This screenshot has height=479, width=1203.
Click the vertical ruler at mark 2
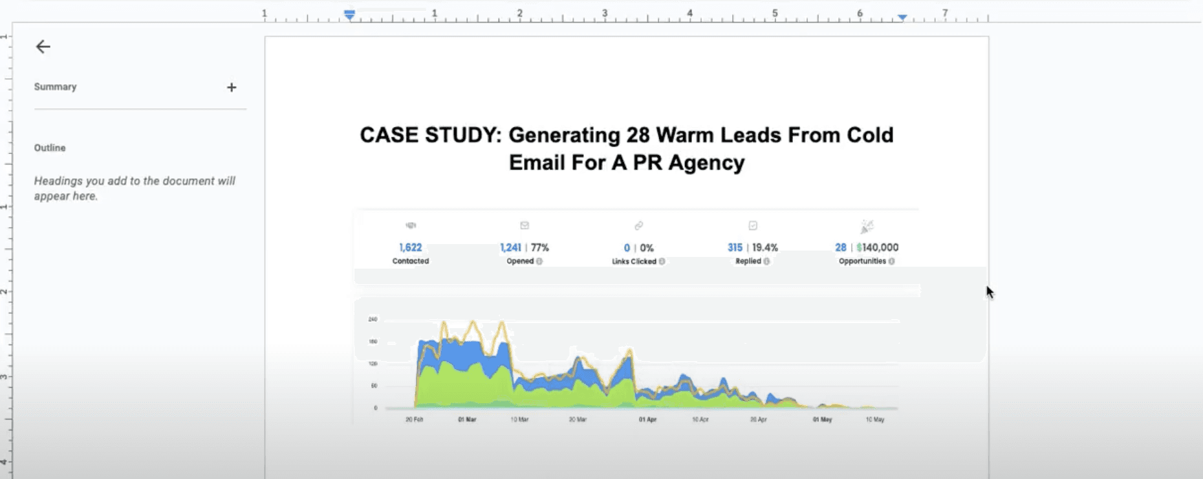5,291
